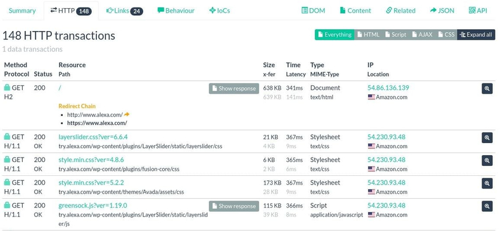The image size is (500, 231).
Task: Show response for the root / document
Action: pyautogui.click(x=234, y=89)
